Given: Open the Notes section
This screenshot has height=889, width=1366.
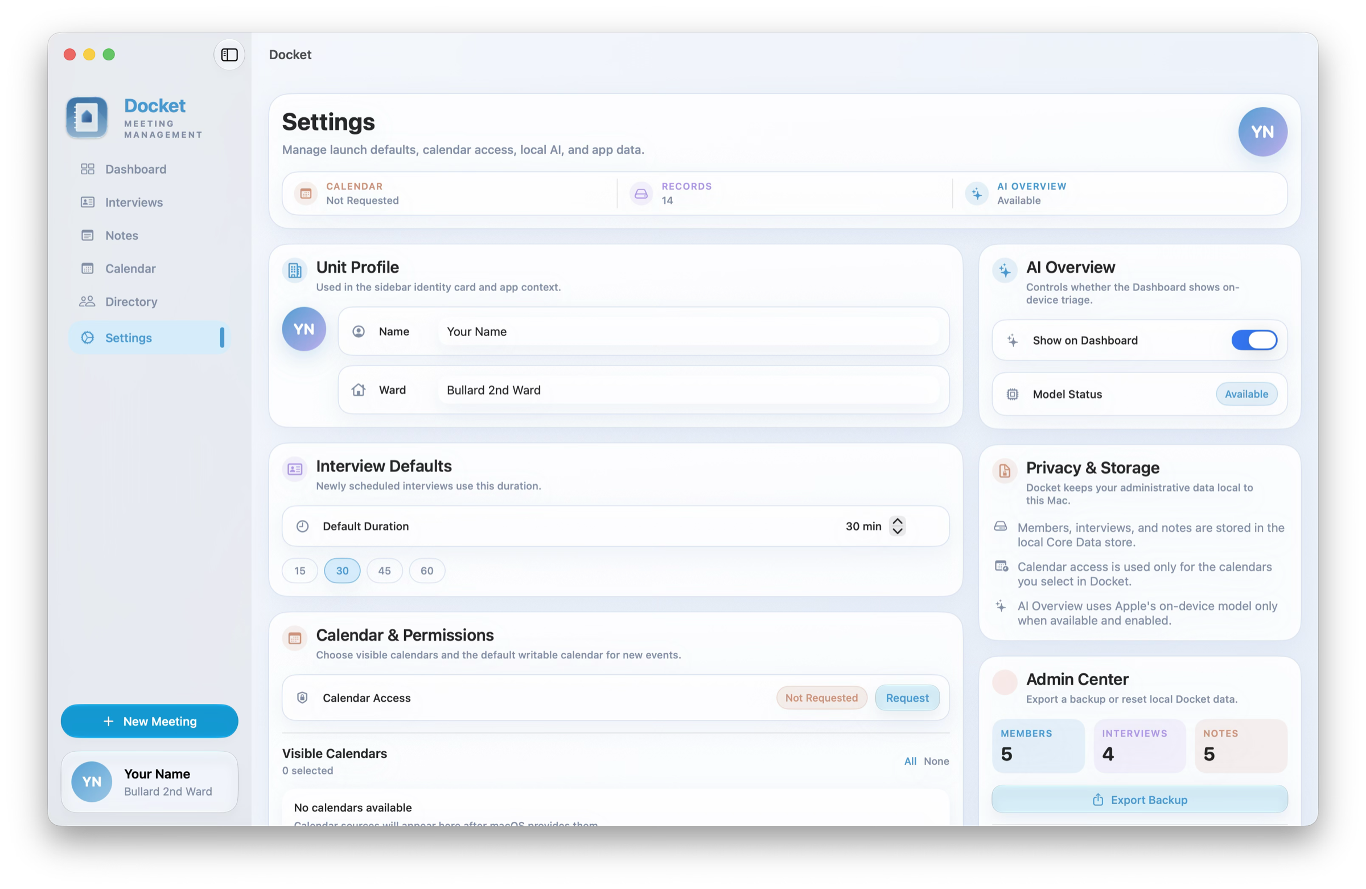Looking at the screenshot, I should 149,235.
